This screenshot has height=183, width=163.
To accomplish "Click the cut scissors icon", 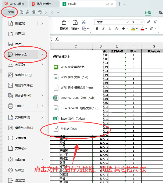I will pos(84,22).
